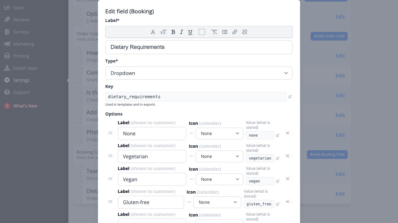The width and height of the screenshot is (398, 223).
Task: Open Surveys in the sidebar
Action: pyautogui.click(x=21, y=32)
